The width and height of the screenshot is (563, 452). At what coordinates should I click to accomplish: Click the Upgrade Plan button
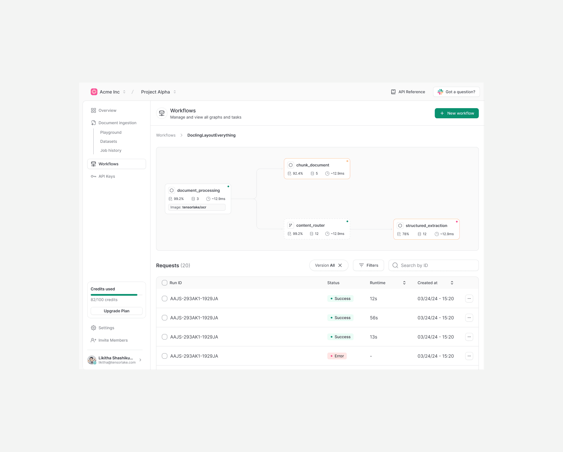click(x=116, y=311)
